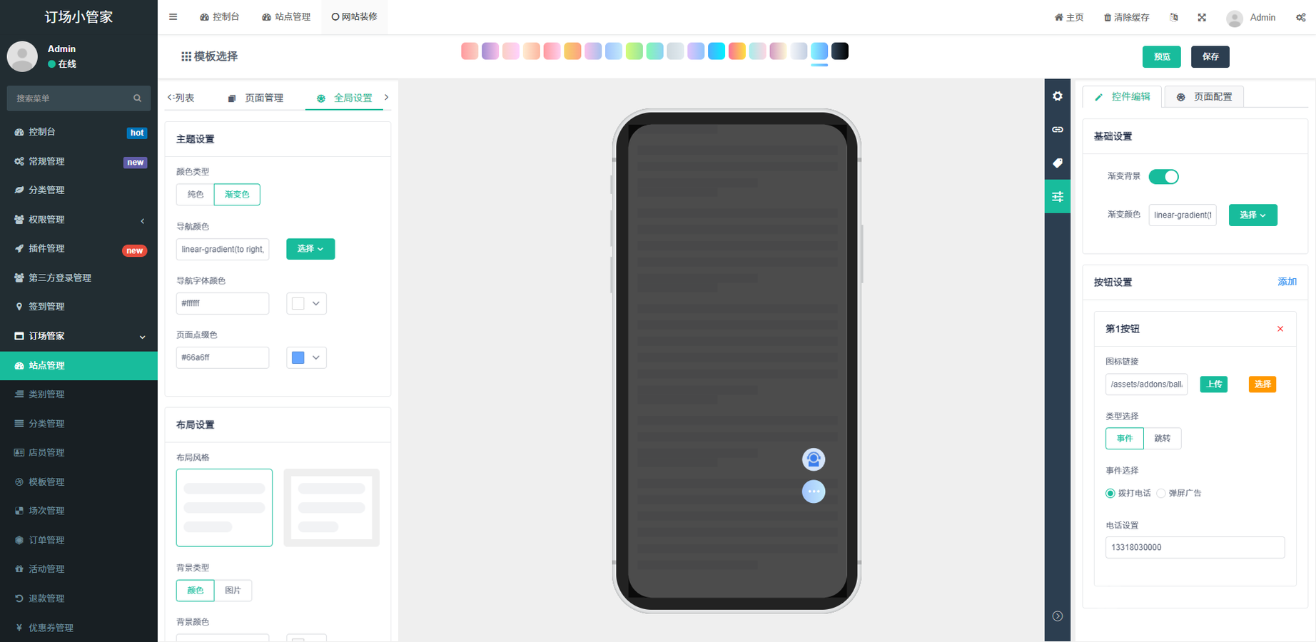Toggle the 渐变背景 switch off

pyautogui.click(x=1163, y=177)
